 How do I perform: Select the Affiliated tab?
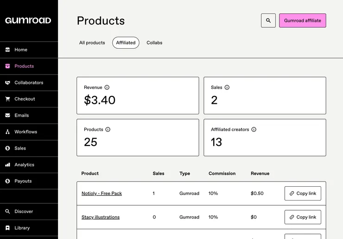point(126,43)
